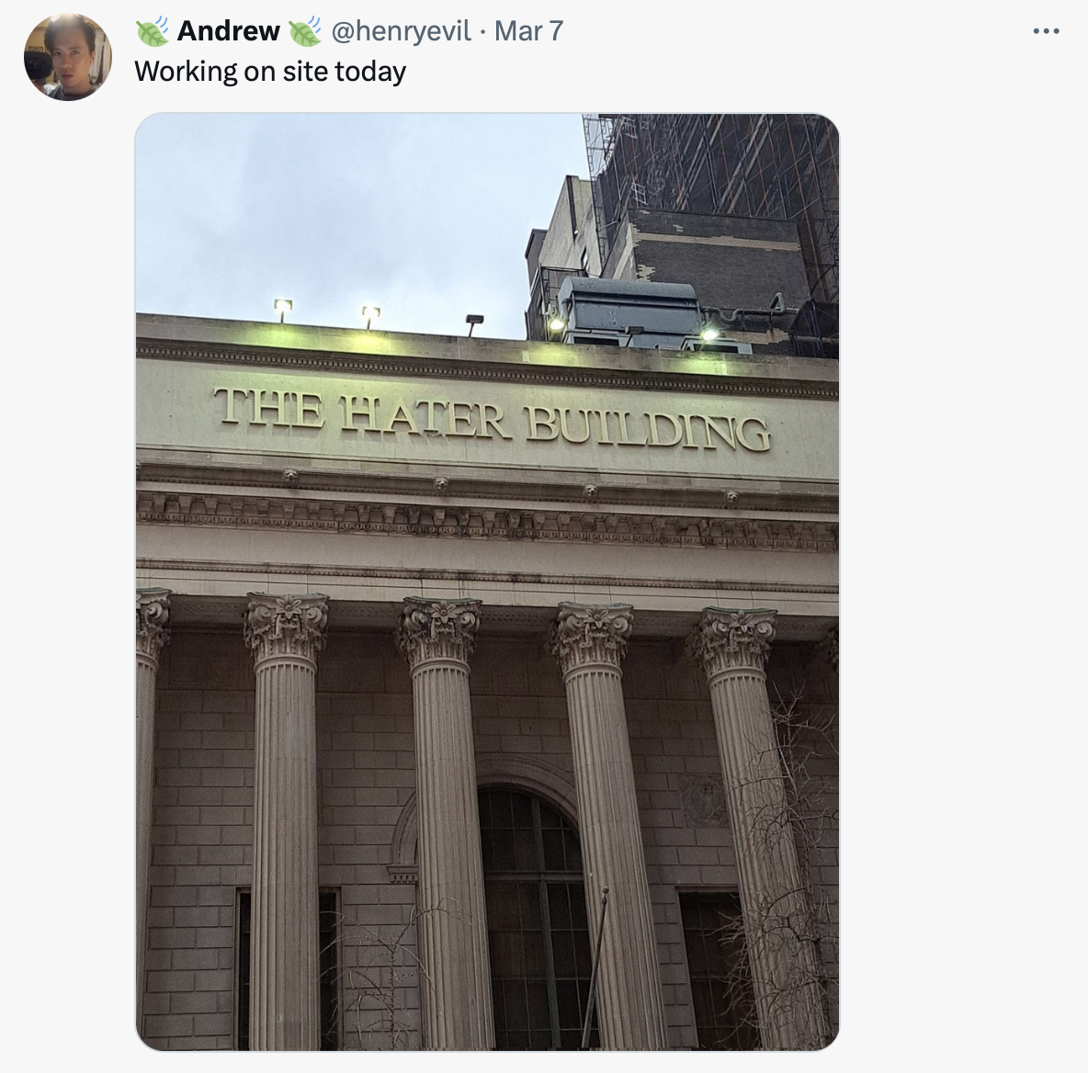1088x1073 pixels.
Task: Select the 'Working on site today' tweet text
Action: coord(270,72)
